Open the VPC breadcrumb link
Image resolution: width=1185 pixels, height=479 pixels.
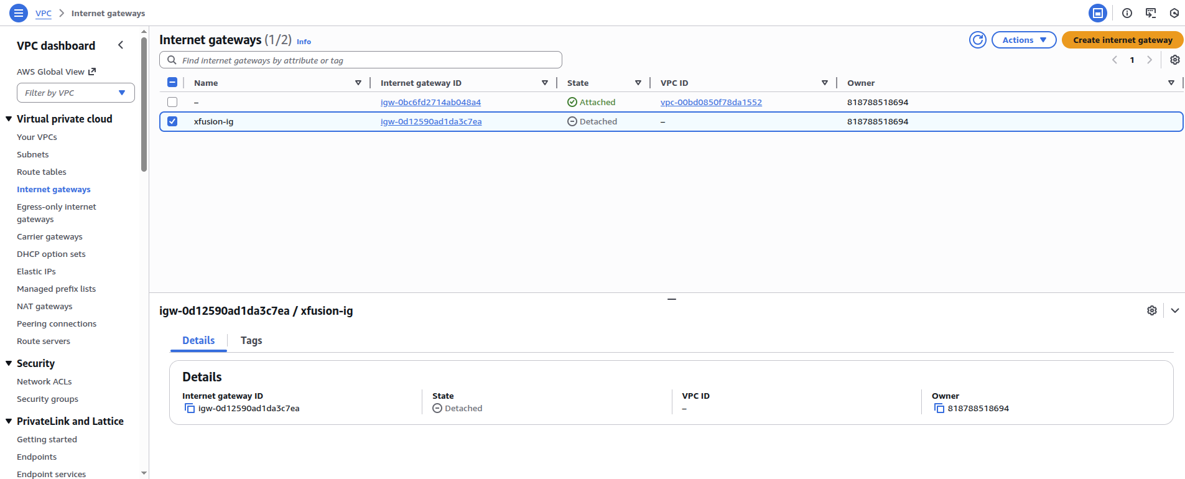44,13
